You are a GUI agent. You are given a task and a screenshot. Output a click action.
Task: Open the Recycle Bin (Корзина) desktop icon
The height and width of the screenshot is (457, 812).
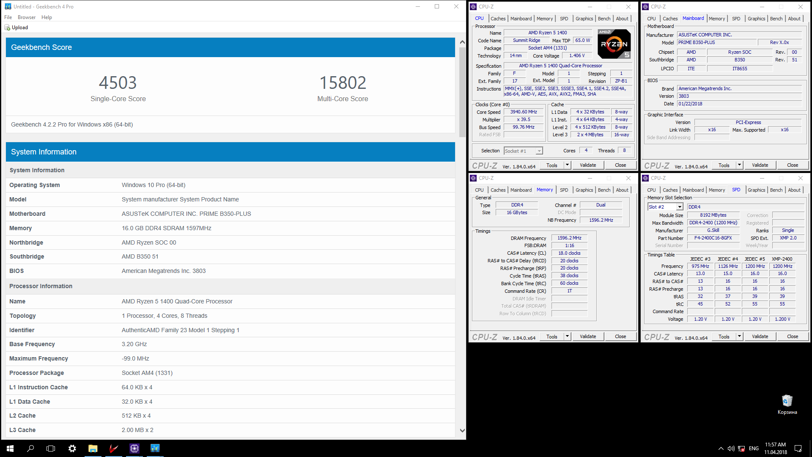point(787,405)
